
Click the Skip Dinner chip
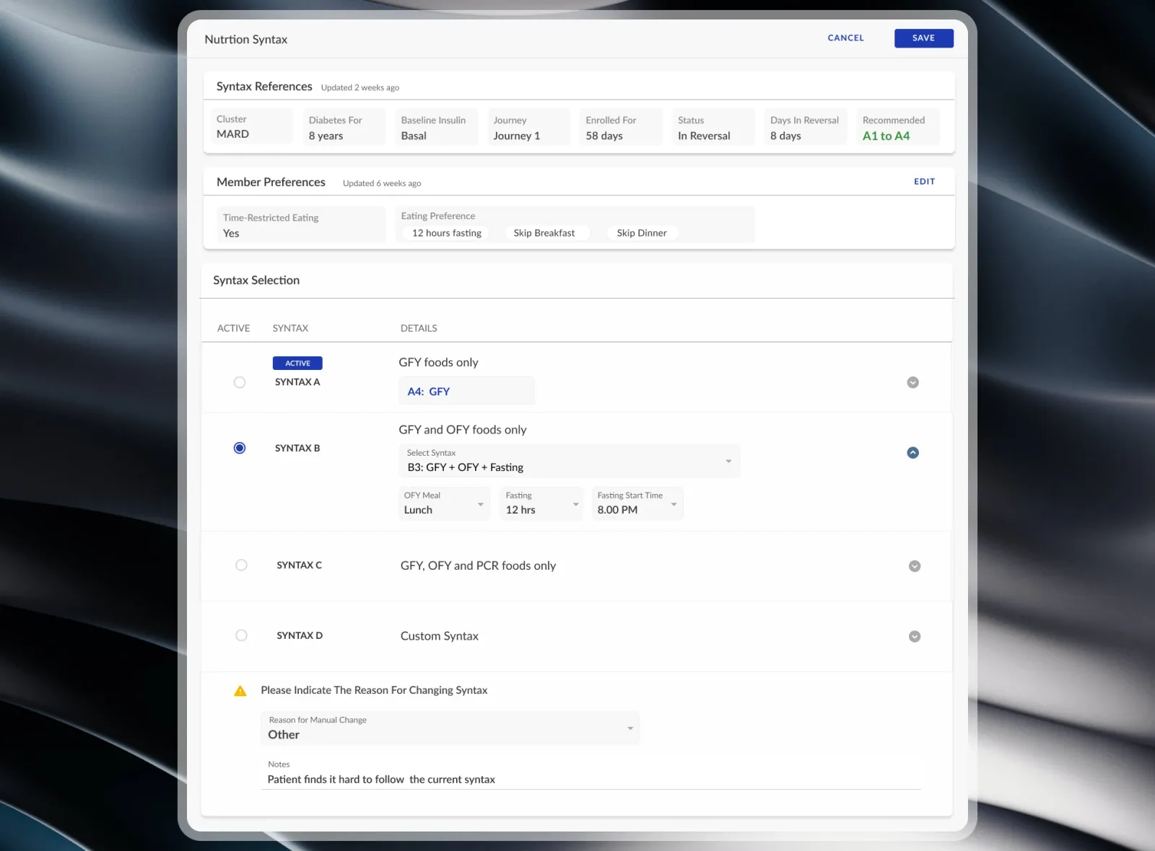(x=642, y=233)
